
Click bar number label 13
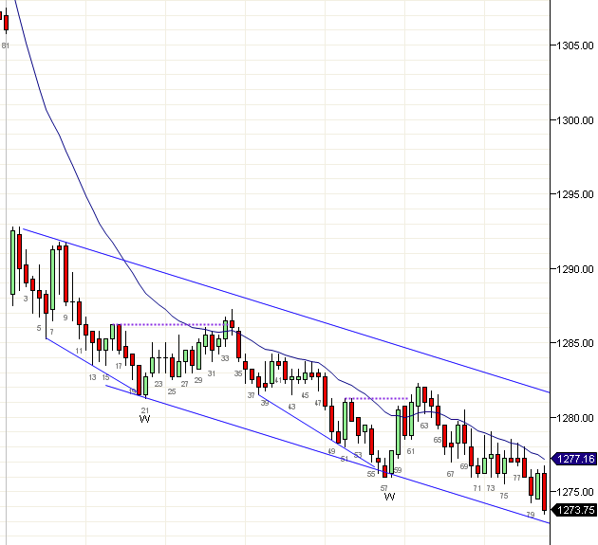[92, 377]
